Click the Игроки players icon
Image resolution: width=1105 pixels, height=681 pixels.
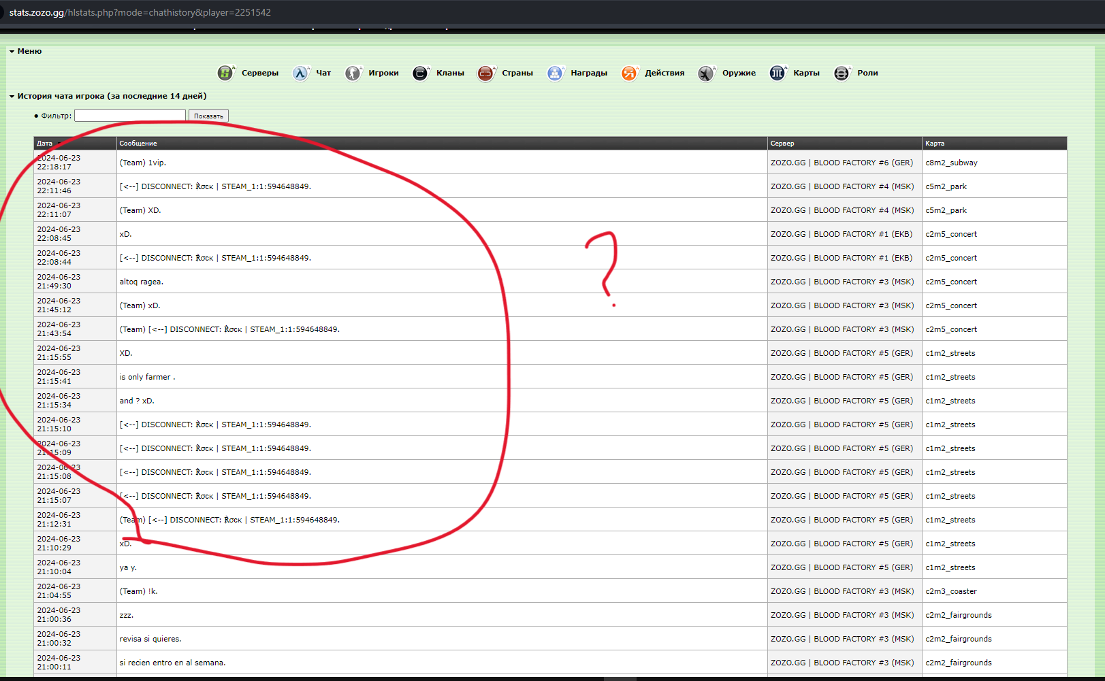point(353,73)
